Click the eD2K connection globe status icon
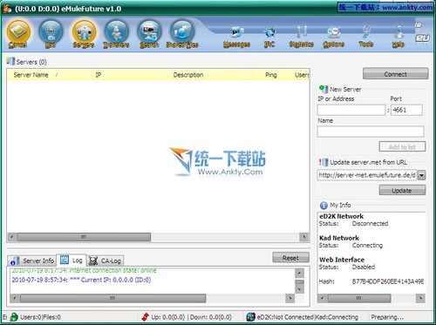The width and height of the screenshot is (436, 325). click(x=250, y=317)
